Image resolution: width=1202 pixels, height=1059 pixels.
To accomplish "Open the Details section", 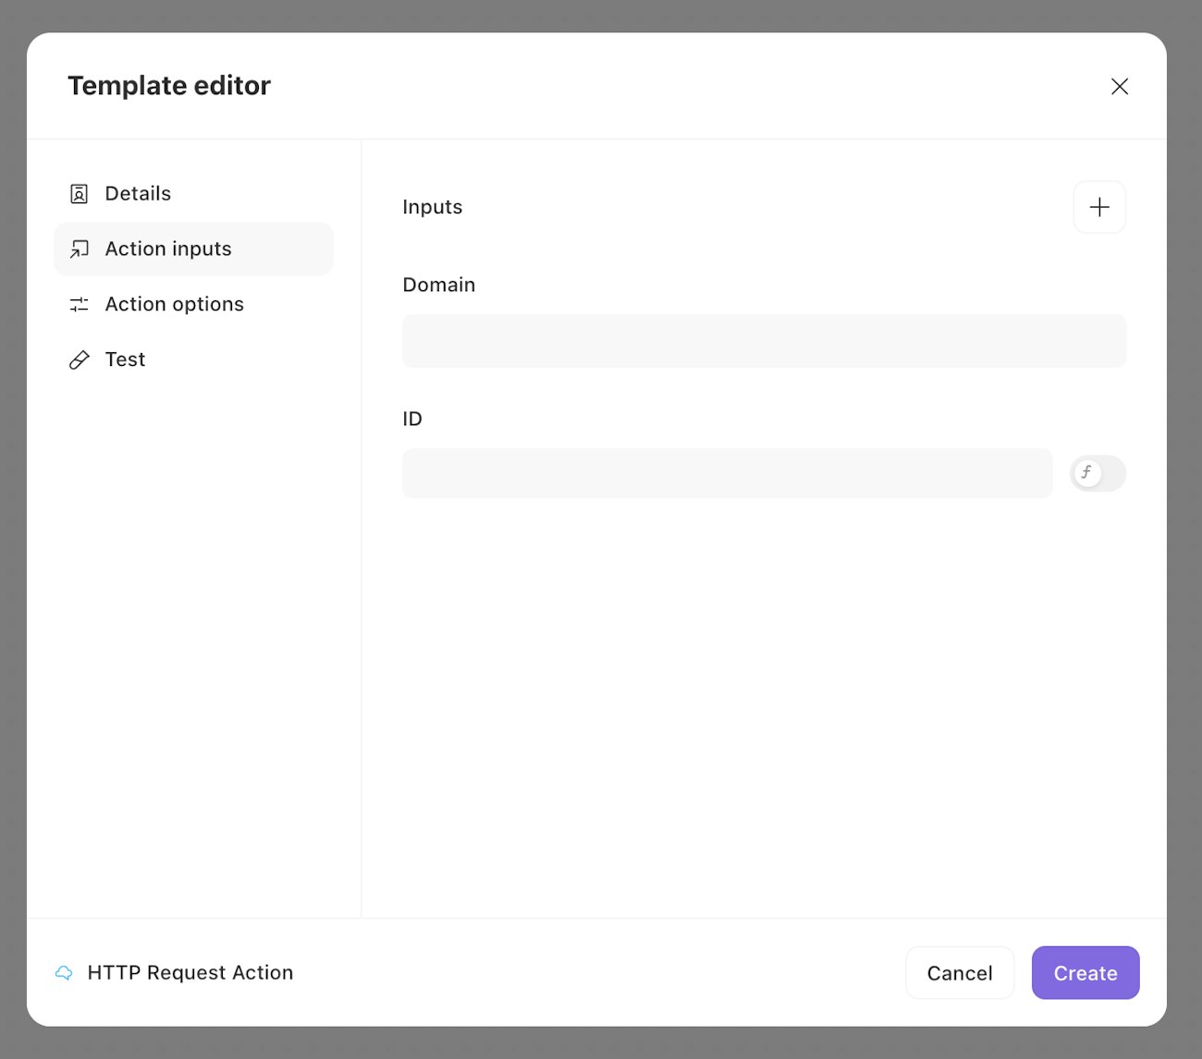I will (138, 194).
